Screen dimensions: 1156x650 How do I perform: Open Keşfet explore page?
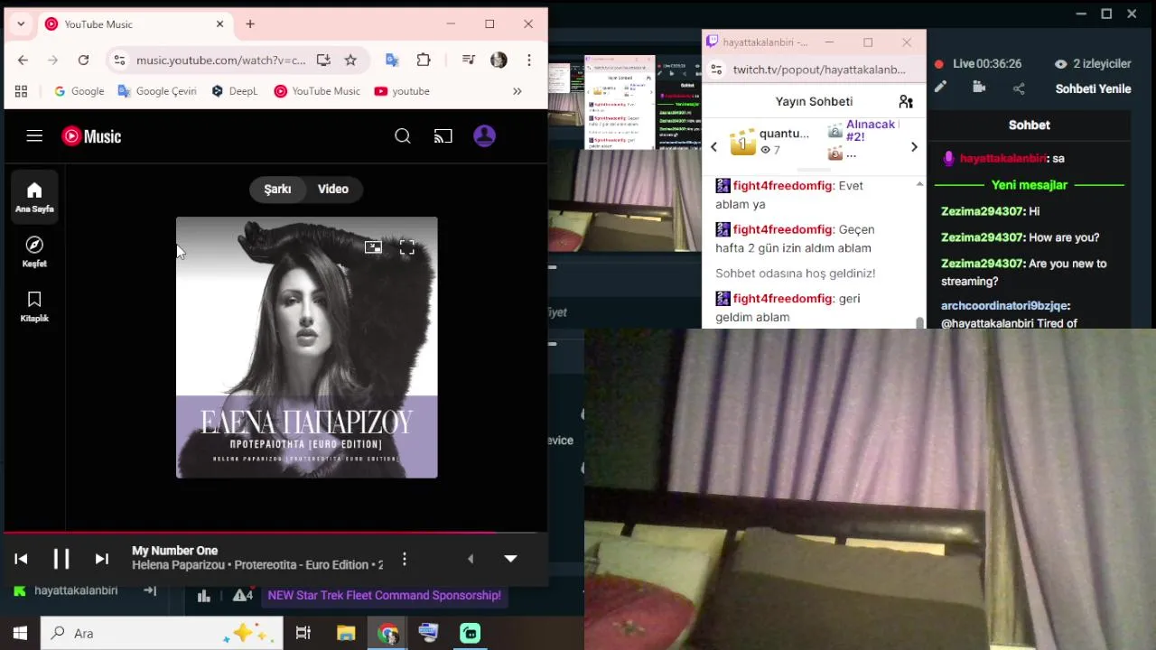point(34,252)
